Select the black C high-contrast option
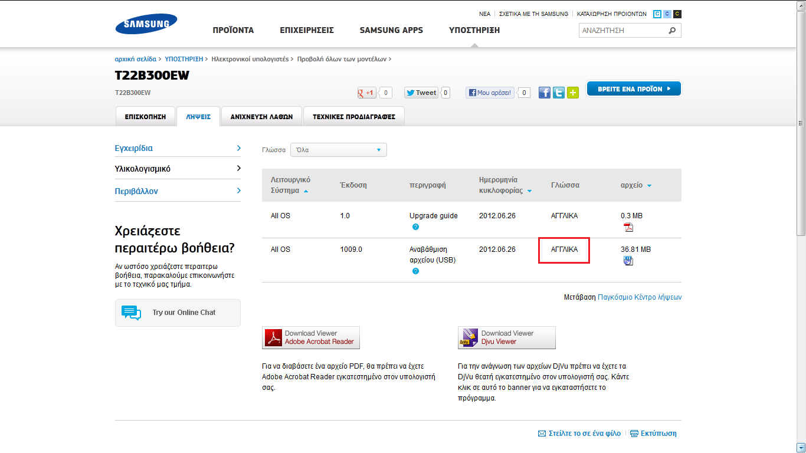The image size is (806, 453). point(677,14)
